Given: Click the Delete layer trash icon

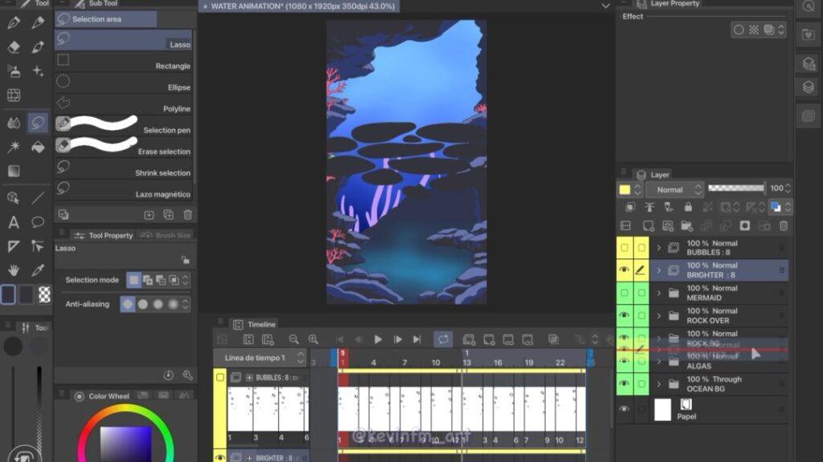Looking at the screenshot, I should tap(783, 225).
